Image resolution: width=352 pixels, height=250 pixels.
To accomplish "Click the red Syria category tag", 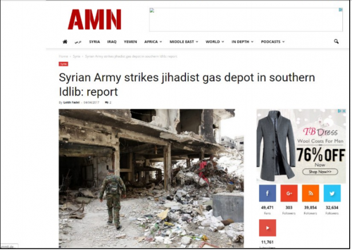I will pos(64,64).
